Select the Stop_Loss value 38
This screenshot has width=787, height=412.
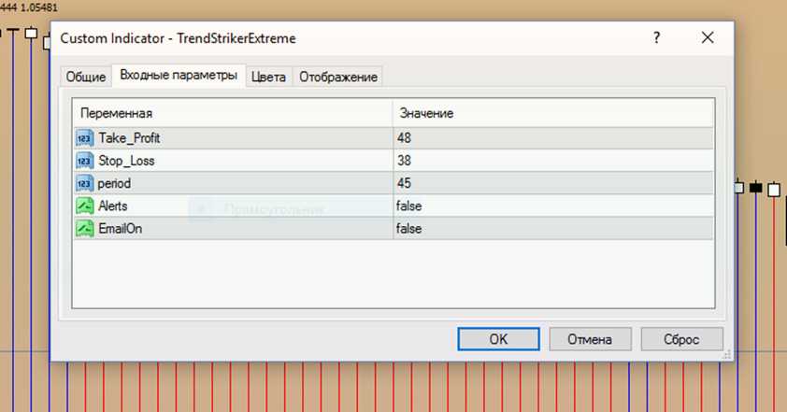[551, 161]
